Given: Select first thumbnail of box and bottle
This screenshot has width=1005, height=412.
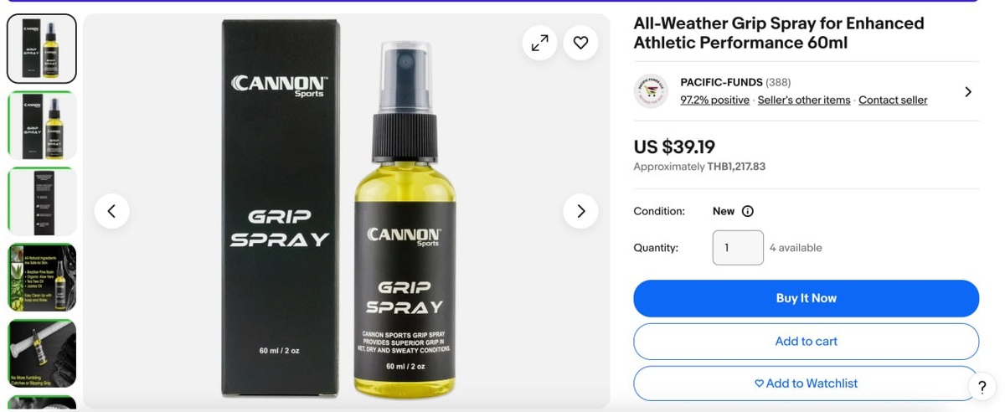Looking at the screenshot, I should tap(42, 49).
